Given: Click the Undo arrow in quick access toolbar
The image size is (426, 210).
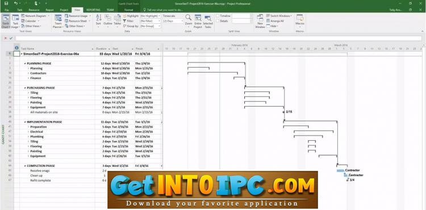Looking at the screenshot, I should click(x=15, y=3).
